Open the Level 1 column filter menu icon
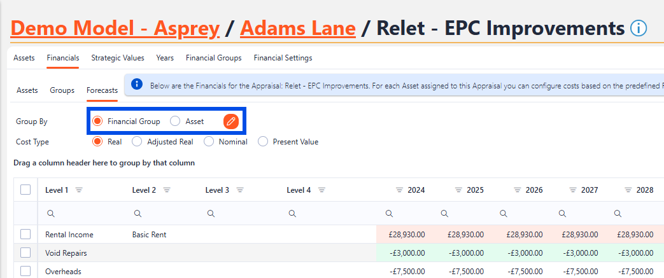664x278 pixels. [x=80, y=190]
